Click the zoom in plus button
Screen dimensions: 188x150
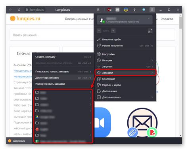(x=113, y=31)
